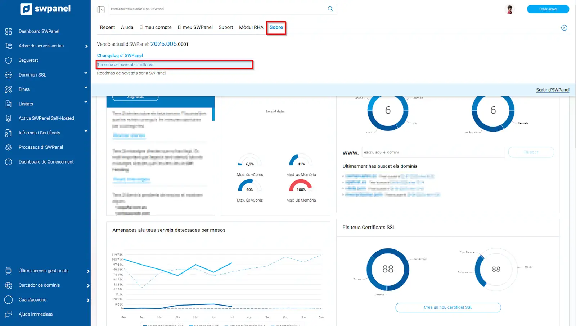Click the Dashboard SWPanel sidebar icon
This screenshot has width=576, height=326.
pyautogui.click(x=9, y=31)
